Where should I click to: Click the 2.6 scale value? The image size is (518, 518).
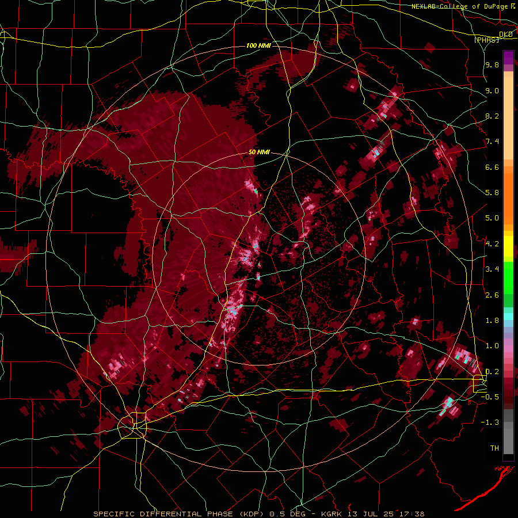tap(492, 295)
